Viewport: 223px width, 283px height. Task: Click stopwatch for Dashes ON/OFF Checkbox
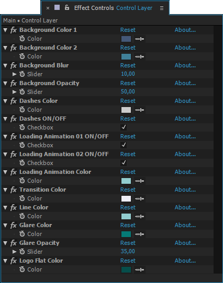[22, 127]
